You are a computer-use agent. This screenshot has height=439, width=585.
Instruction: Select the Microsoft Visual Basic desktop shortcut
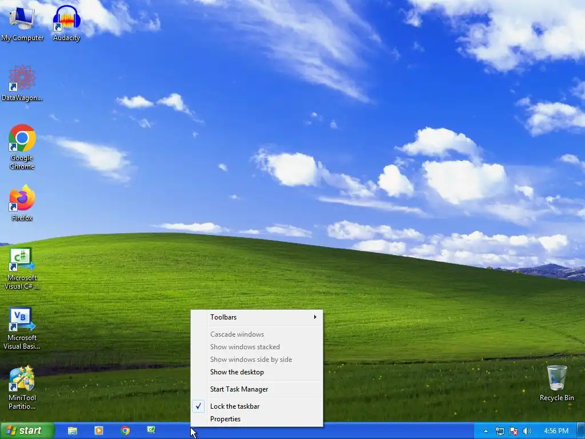[22, 329]
